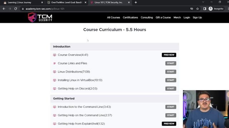This screenshot has width=229, height=128.
Task: Open Getting Help from ExplainShell(1:32) lesson
Action: pos(81,124)
